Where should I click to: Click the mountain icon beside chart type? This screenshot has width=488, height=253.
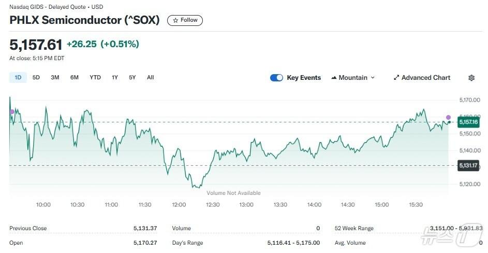[333, 78]
